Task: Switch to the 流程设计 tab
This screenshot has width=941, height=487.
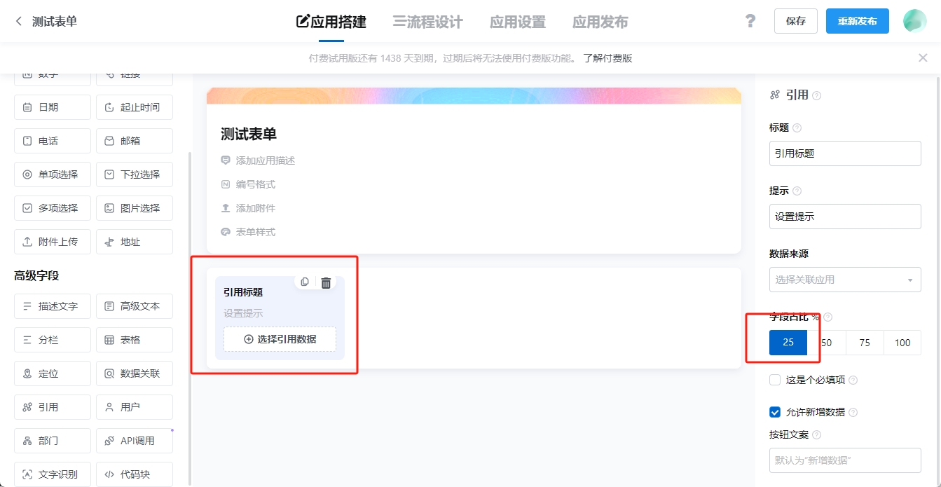Action: [x=427, y=22]
